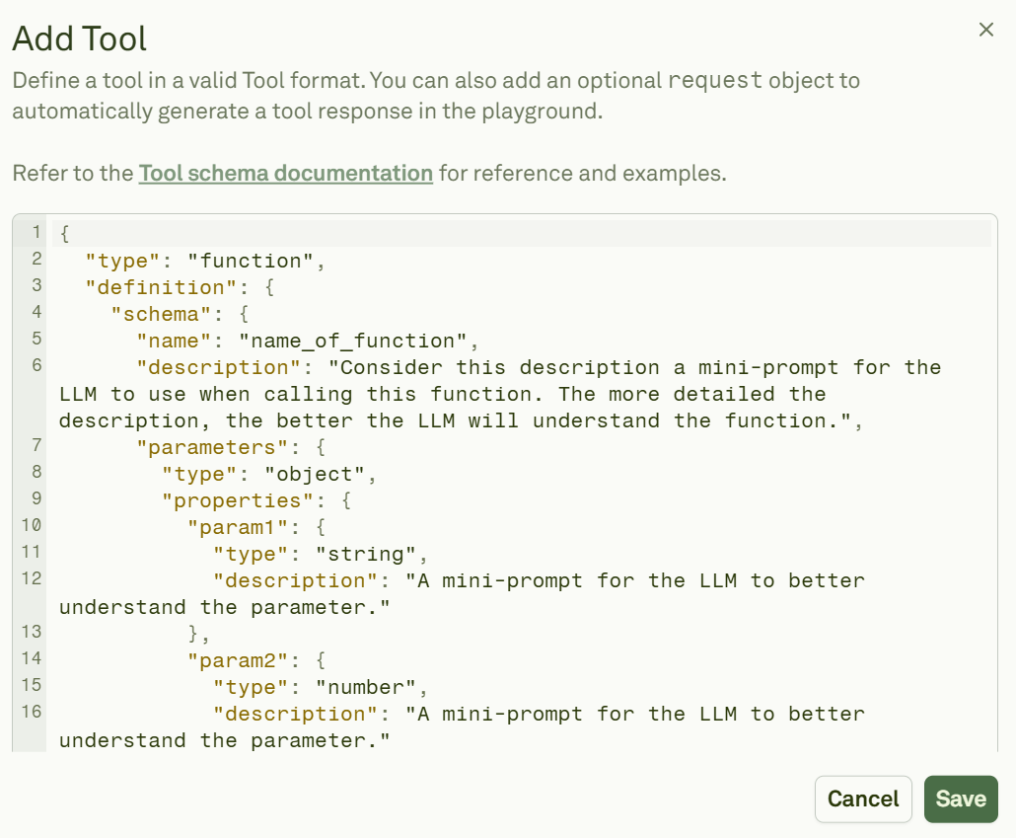Click line number 1 in the gutter
The width and height of the screenshot is (1016, 838).
[x=36, y=232]
